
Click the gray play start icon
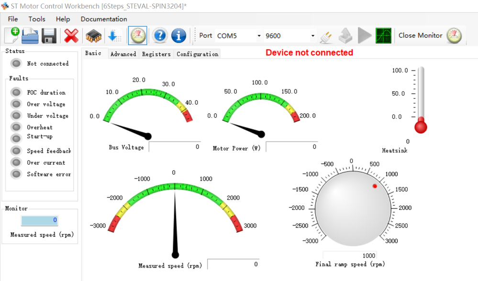pos(365,36)
